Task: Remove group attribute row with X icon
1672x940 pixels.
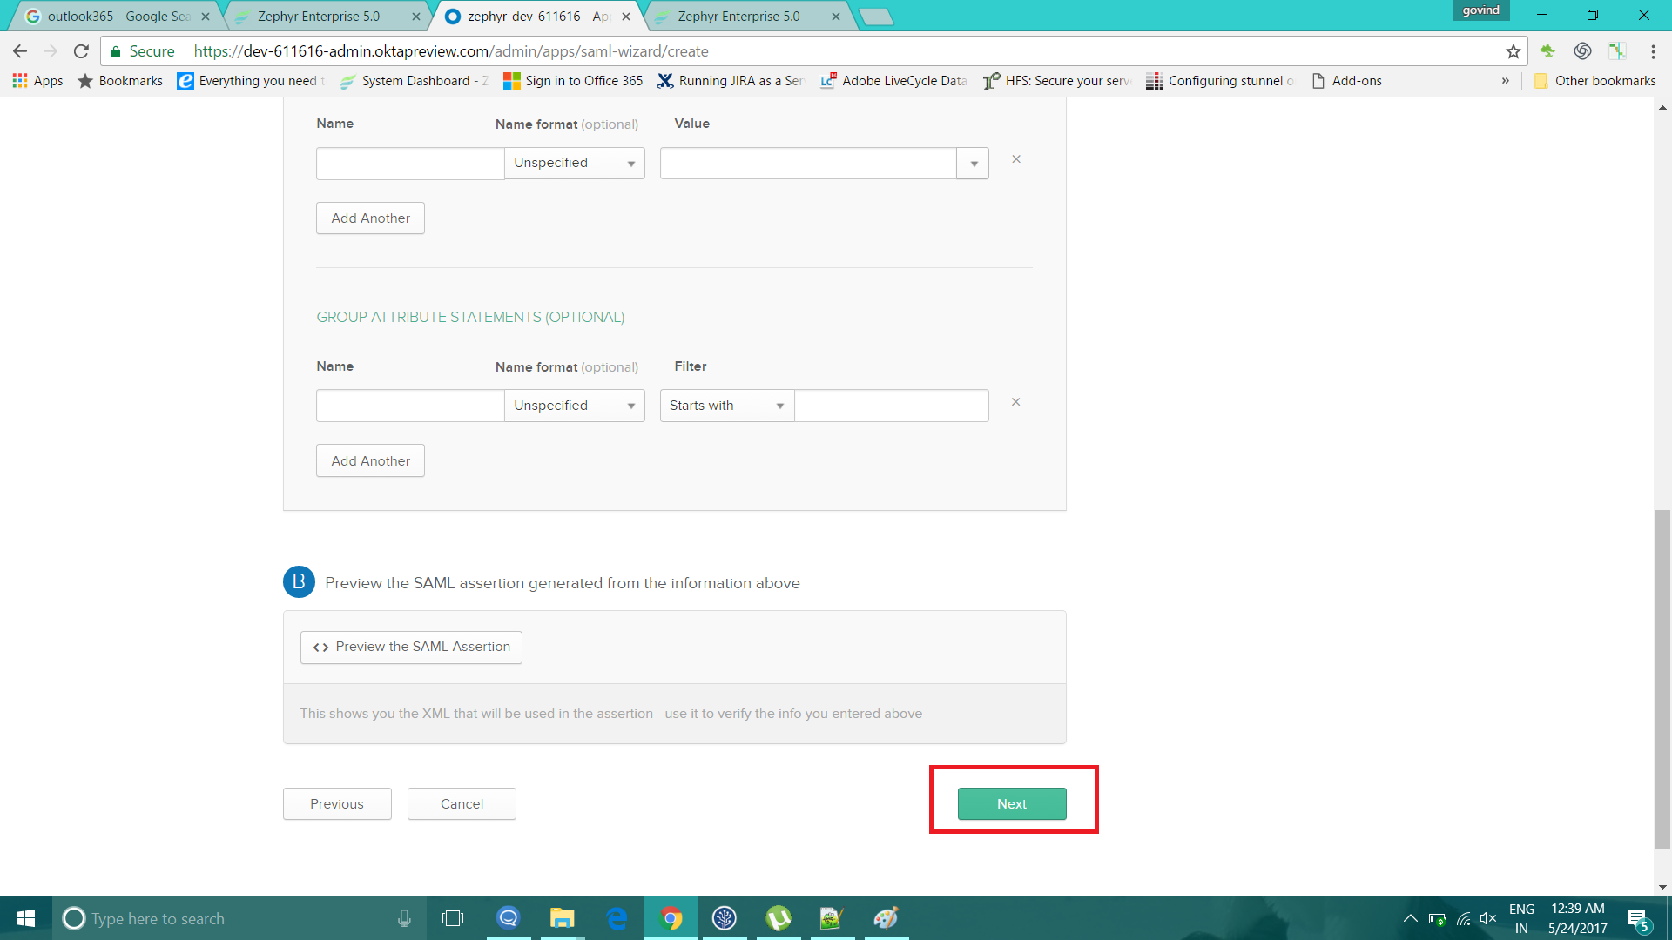Action: click(x=1015, y=402)
